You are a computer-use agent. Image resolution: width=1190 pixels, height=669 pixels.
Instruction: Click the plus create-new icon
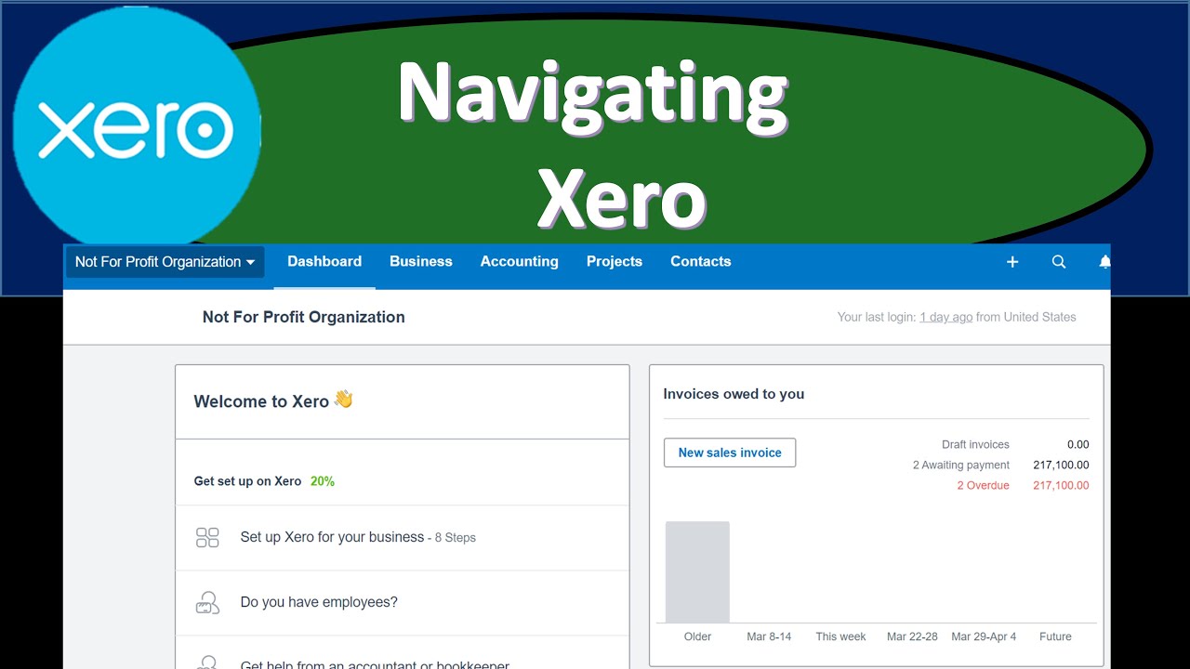tap(1012, 262)
